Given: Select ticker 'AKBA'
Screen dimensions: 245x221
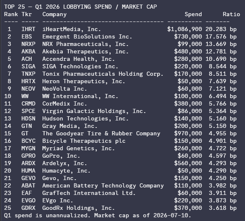Looking at the screenshot, I should (28, 51).
